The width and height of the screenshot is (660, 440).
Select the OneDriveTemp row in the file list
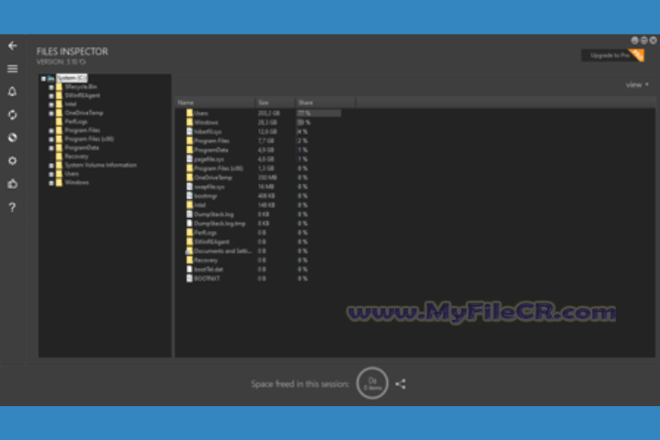(414, 177)
